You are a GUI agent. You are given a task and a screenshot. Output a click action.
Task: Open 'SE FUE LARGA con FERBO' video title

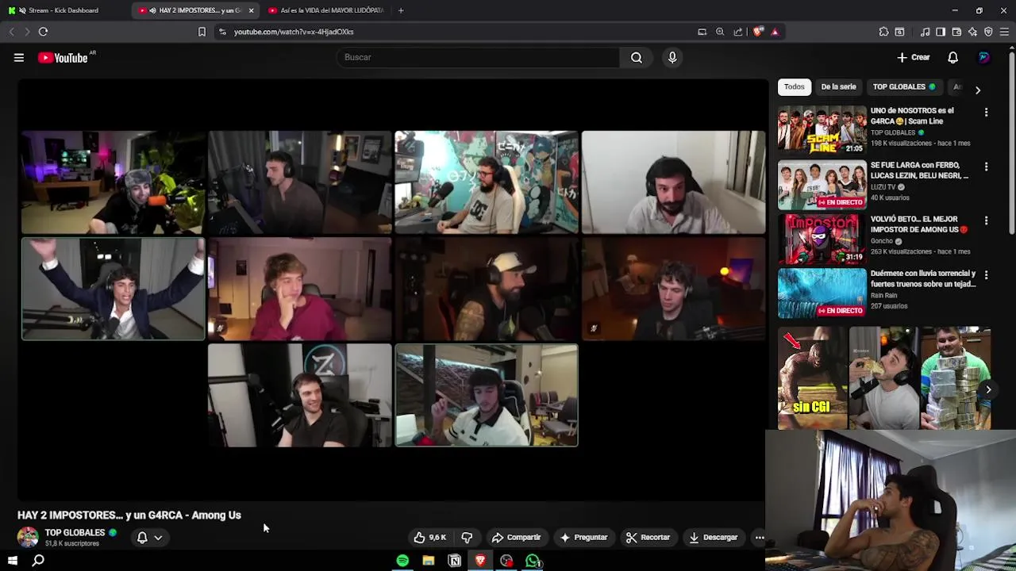(919, 170)
